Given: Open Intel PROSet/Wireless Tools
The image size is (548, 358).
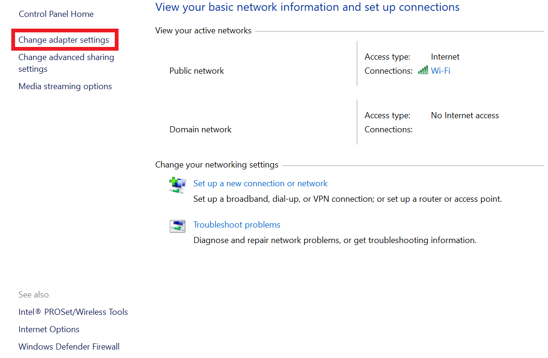Looking at the screenshot, I should pos(73,312).
